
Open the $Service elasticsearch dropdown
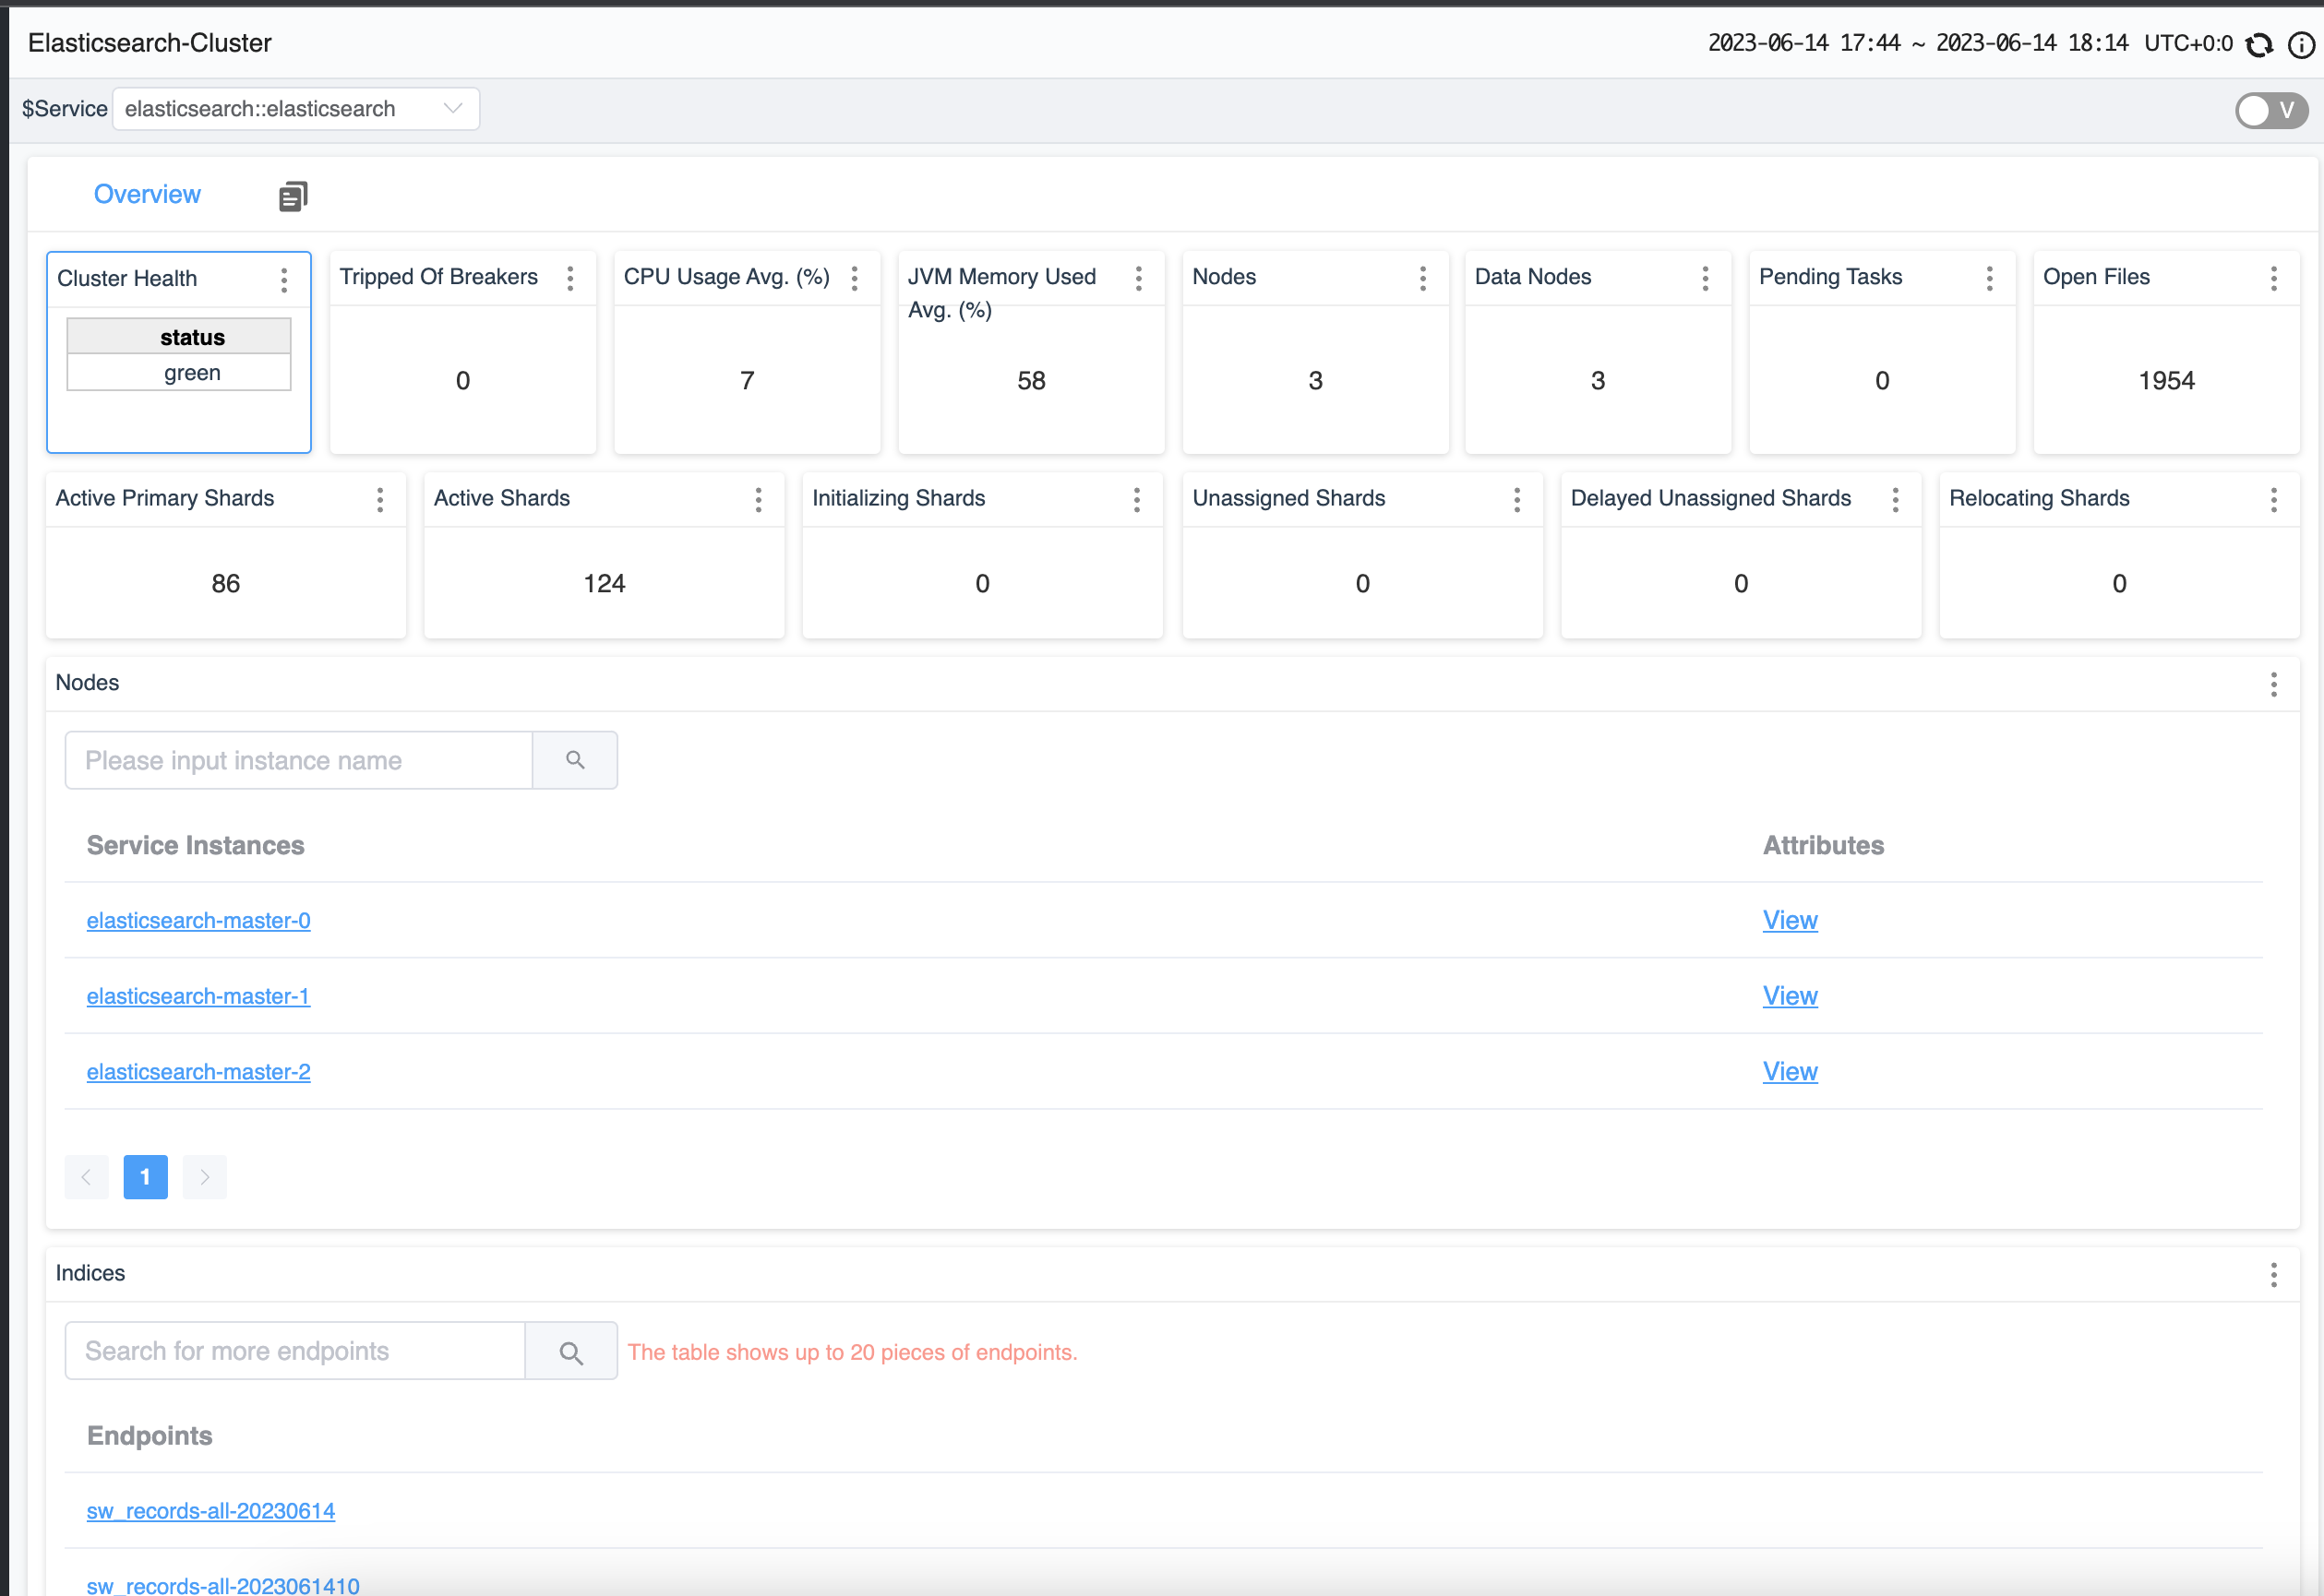pyautogui.click(x=296, y=109)
